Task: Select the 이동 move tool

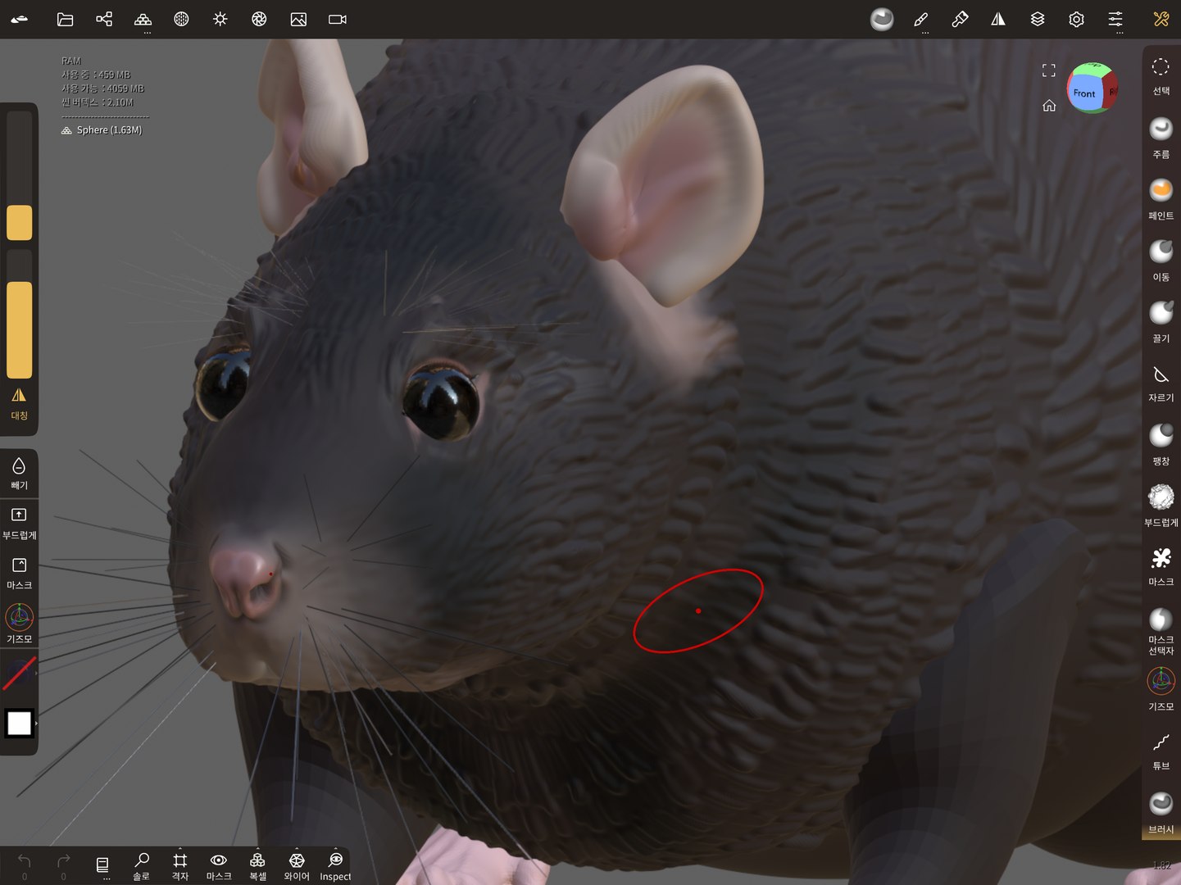Action: tap(1161, 261)
